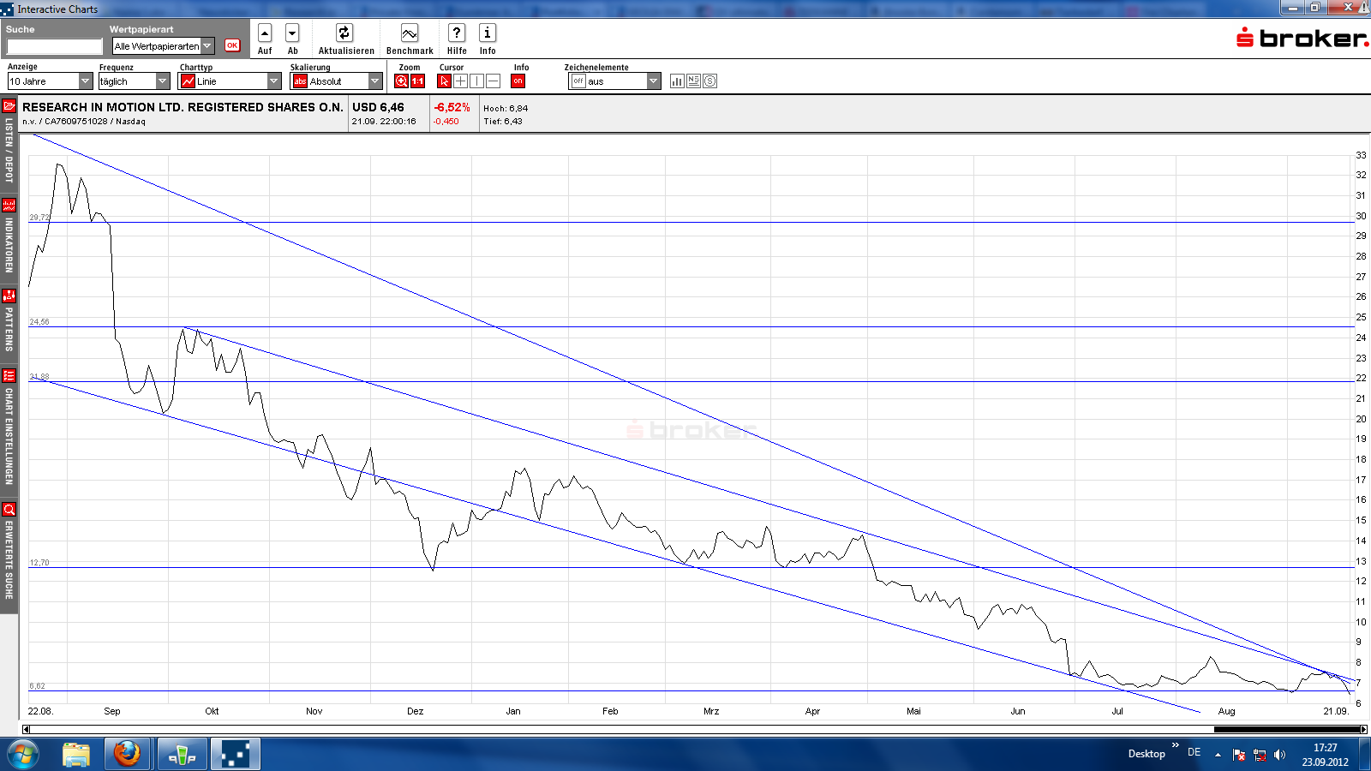This screenshot has width=1371, height=771.
Task: Click the 21.09. date label on axis
Action: pos(1336,711)
